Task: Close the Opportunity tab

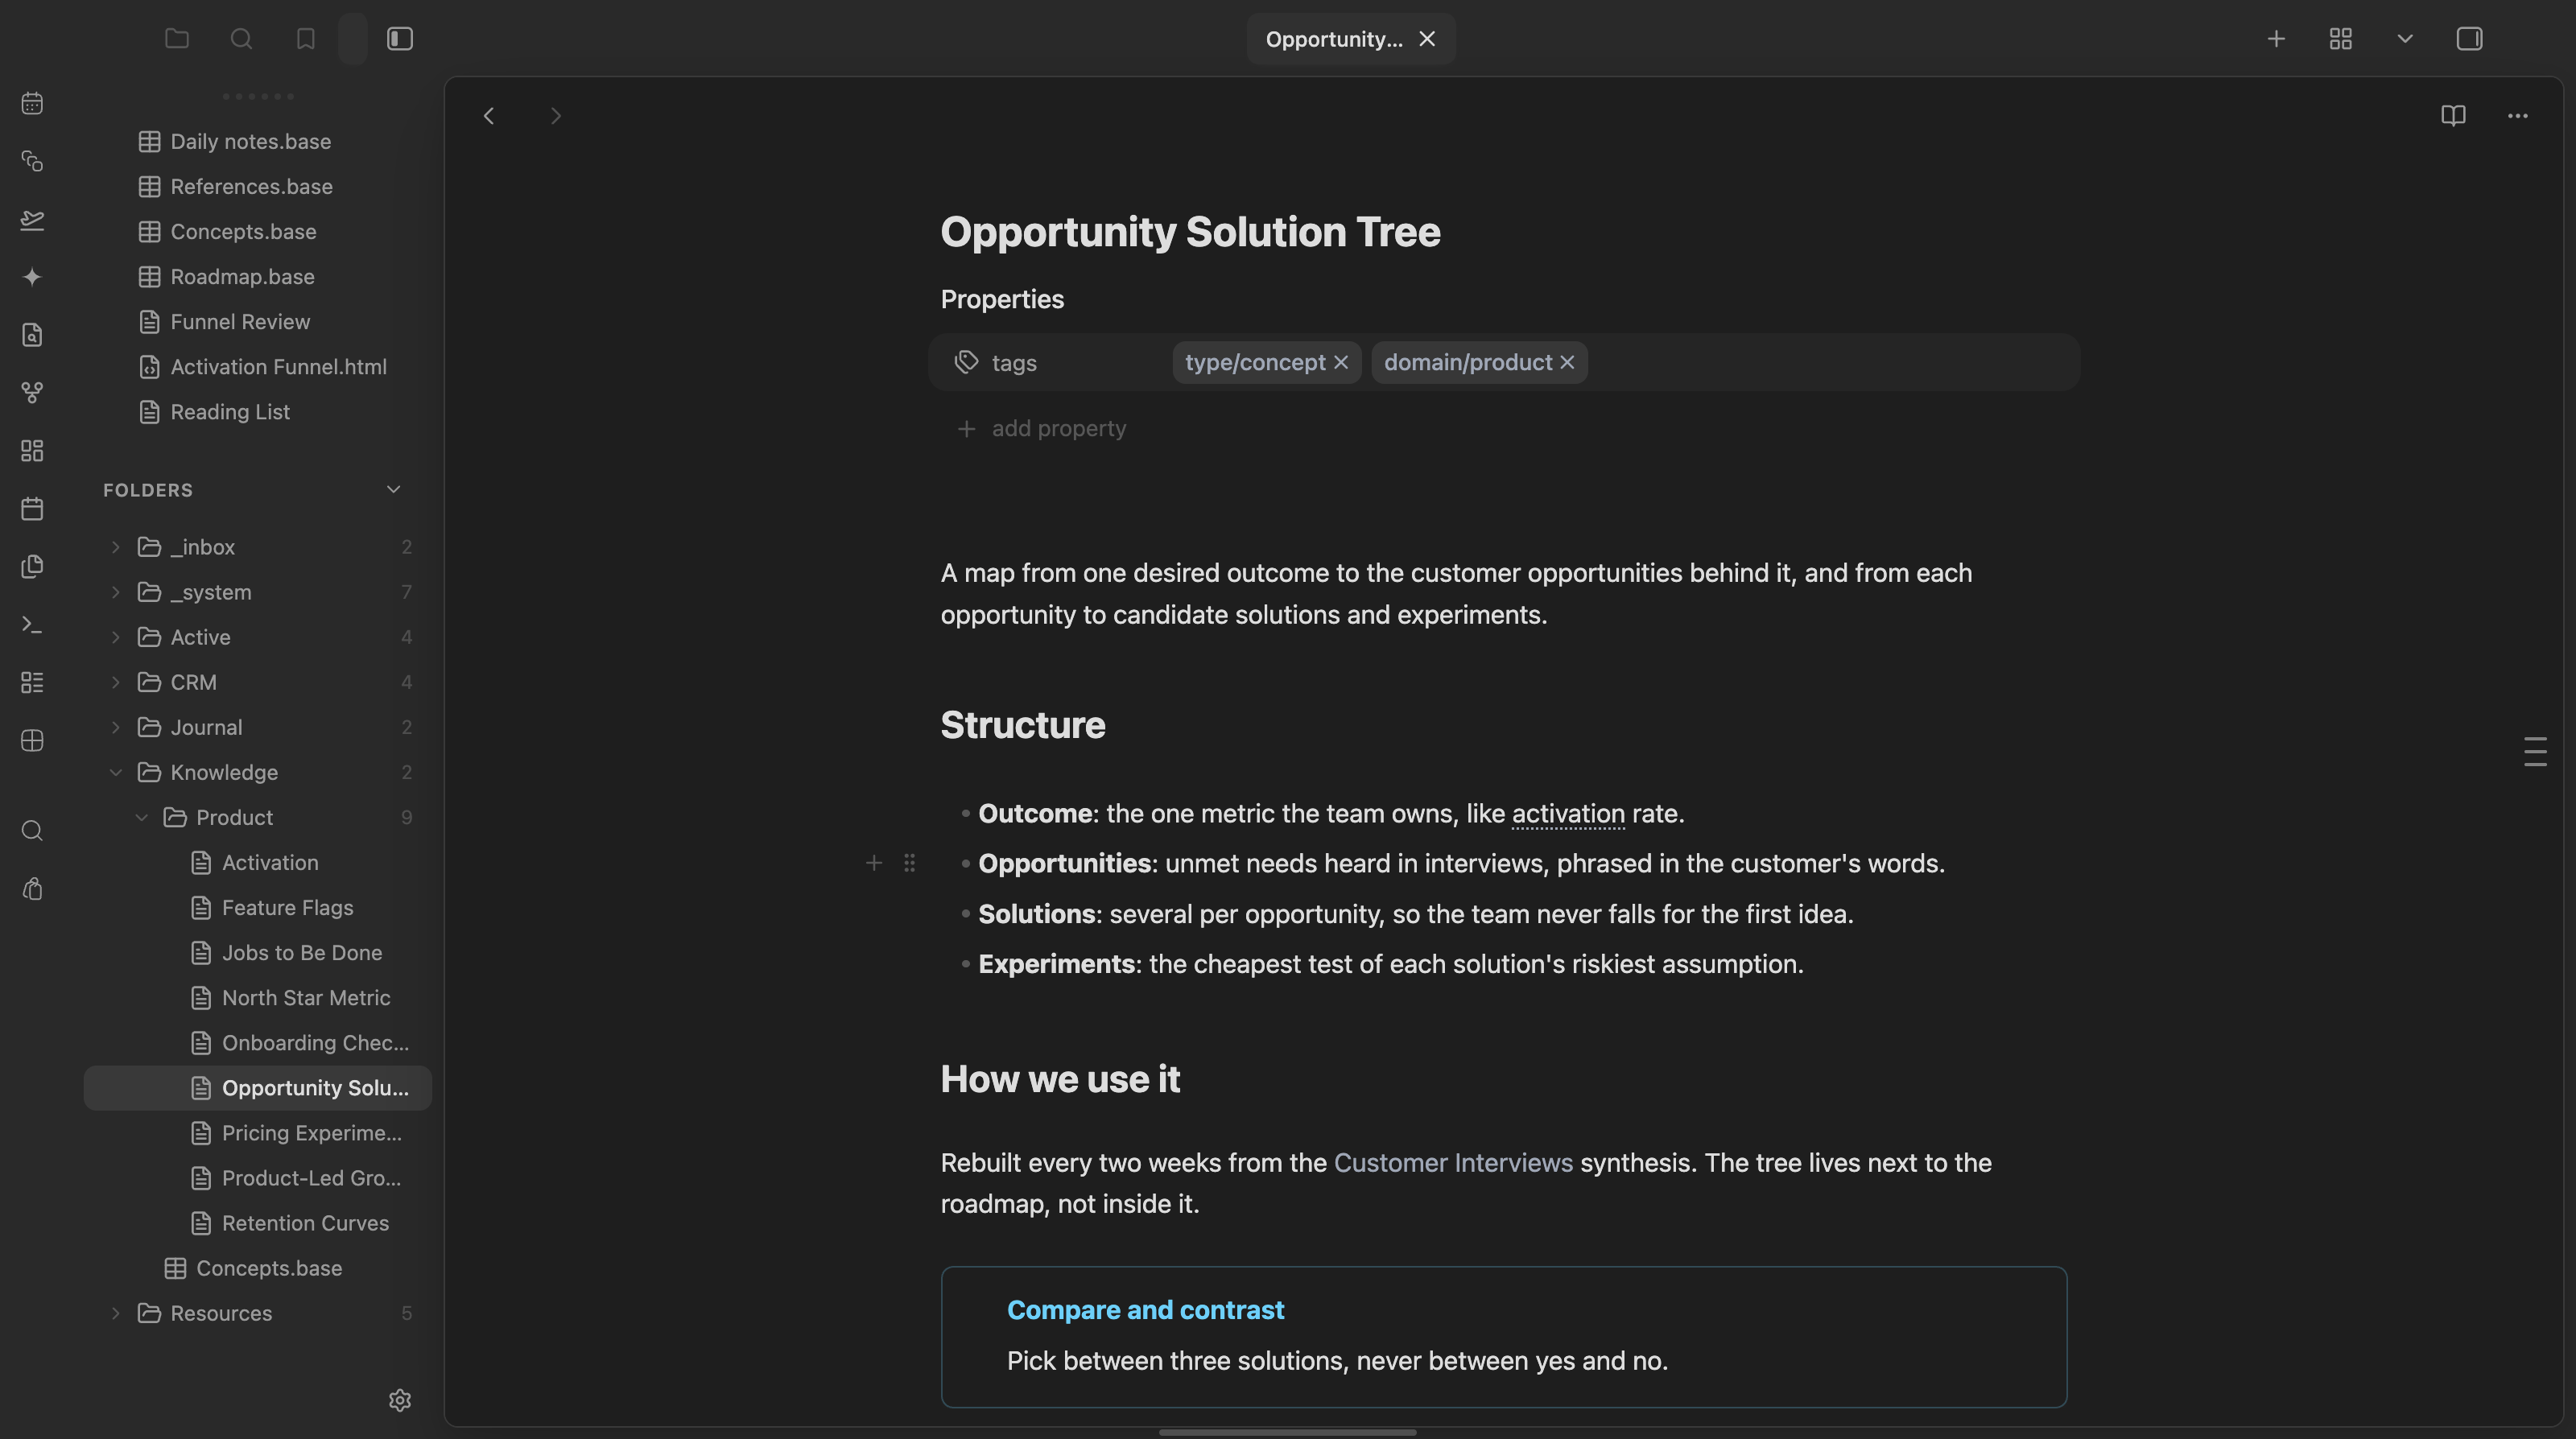Action: (1427, 39)
